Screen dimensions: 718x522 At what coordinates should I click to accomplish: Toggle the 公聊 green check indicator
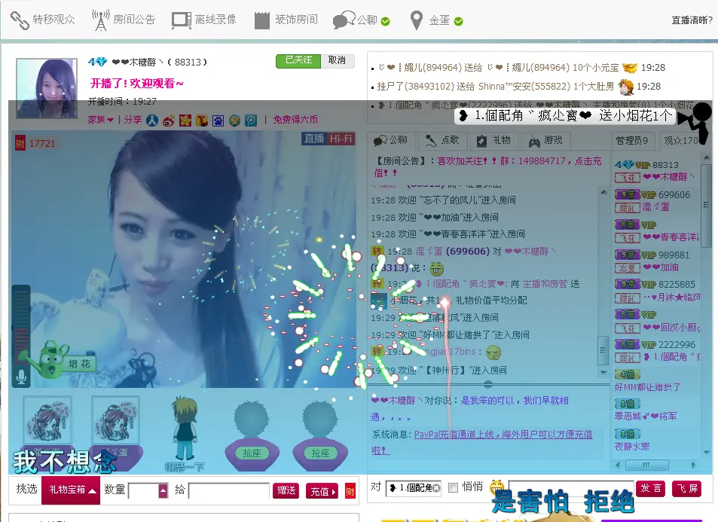point(385,21)
